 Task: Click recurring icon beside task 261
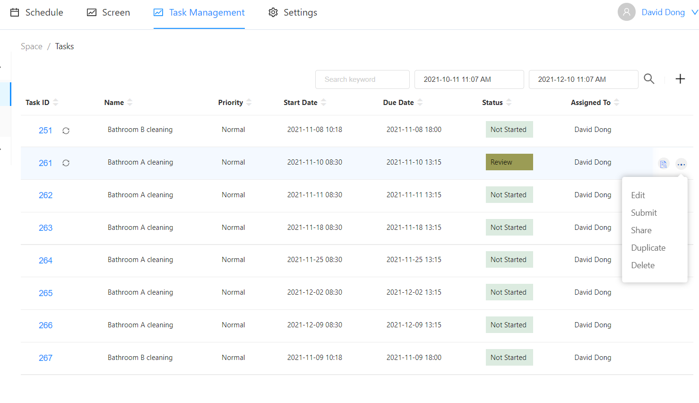point(66,163)
